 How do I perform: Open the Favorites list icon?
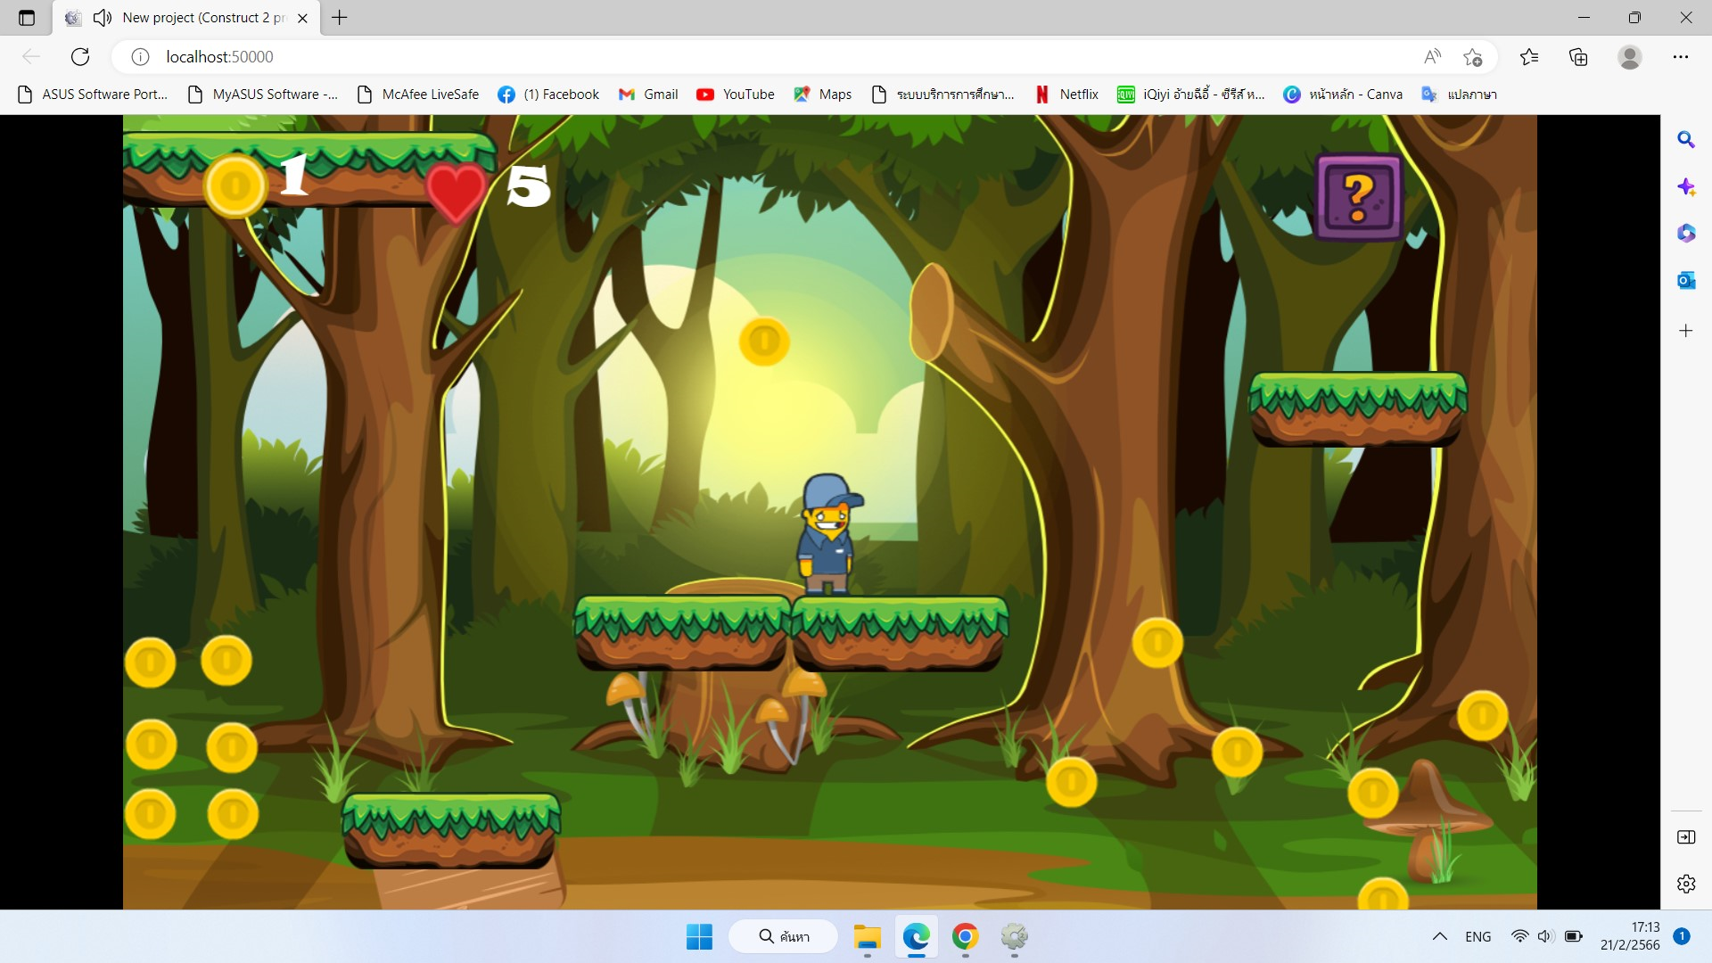[1529, 57]
